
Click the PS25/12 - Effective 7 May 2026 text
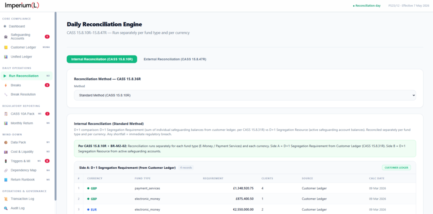[x=408, y=6]
